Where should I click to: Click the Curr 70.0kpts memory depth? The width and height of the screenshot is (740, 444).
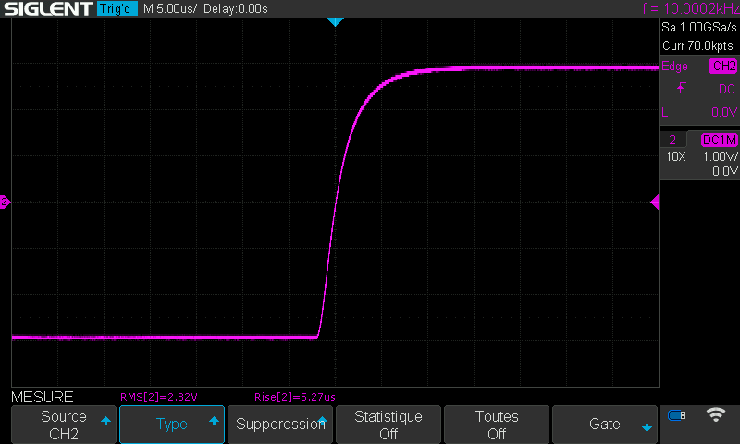[697, 45]
